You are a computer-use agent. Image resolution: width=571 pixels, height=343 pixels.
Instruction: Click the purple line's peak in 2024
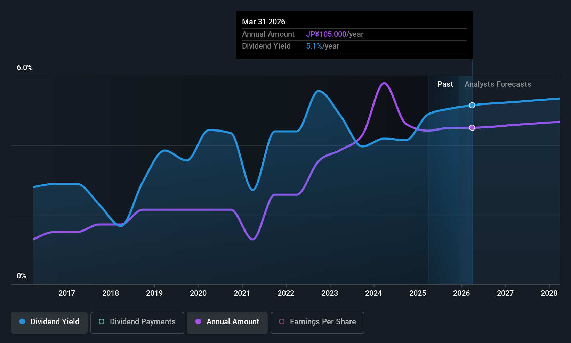384,83
